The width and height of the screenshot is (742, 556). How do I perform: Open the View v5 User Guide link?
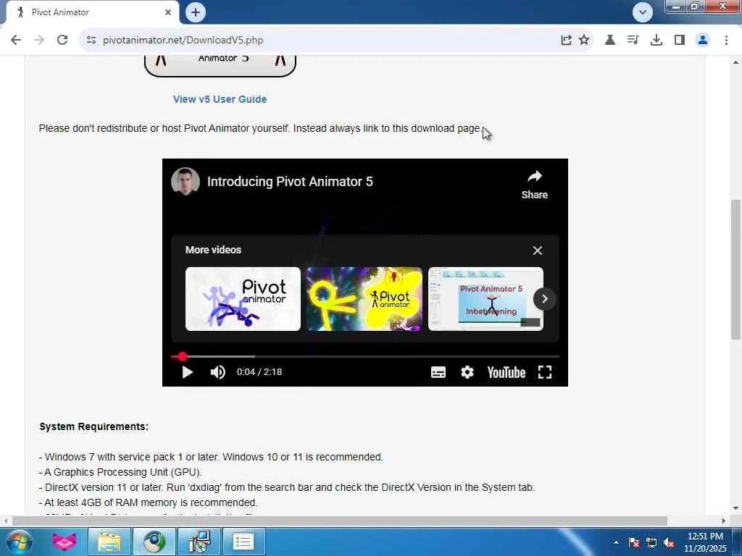click(220, 99)
